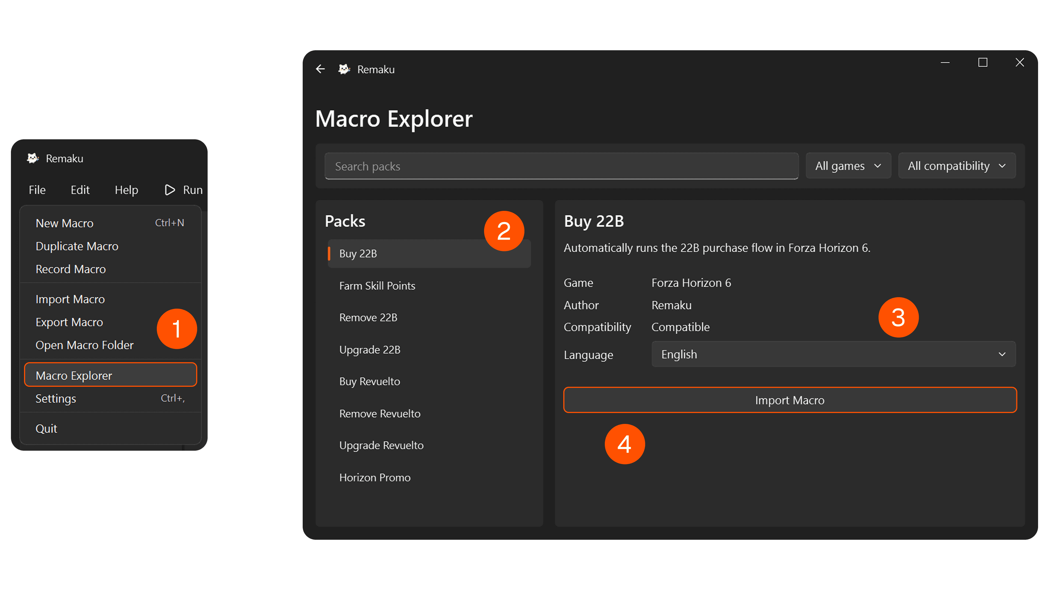Select Record Macro menu entry

coord(110,269)
